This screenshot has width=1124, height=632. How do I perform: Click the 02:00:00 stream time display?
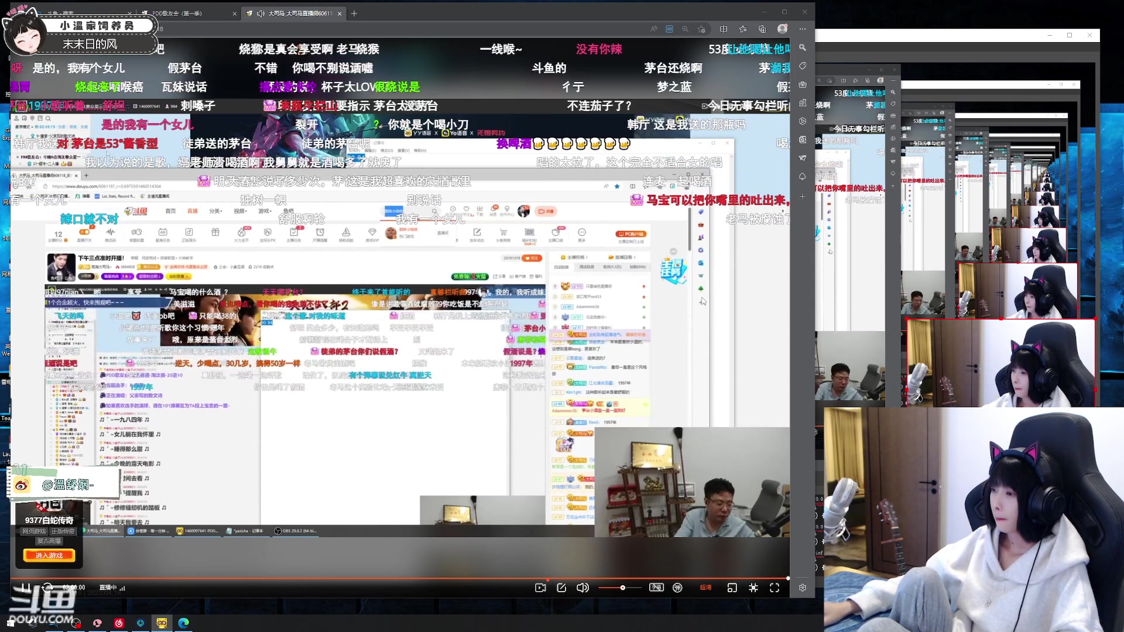[74, 588]
